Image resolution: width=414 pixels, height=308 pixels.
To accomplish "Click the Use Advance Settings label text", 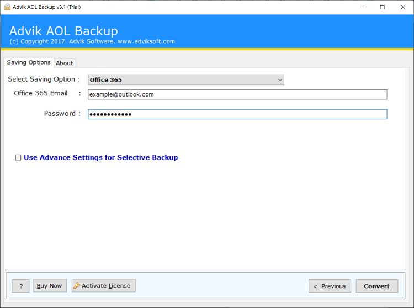I will point(101,157).
